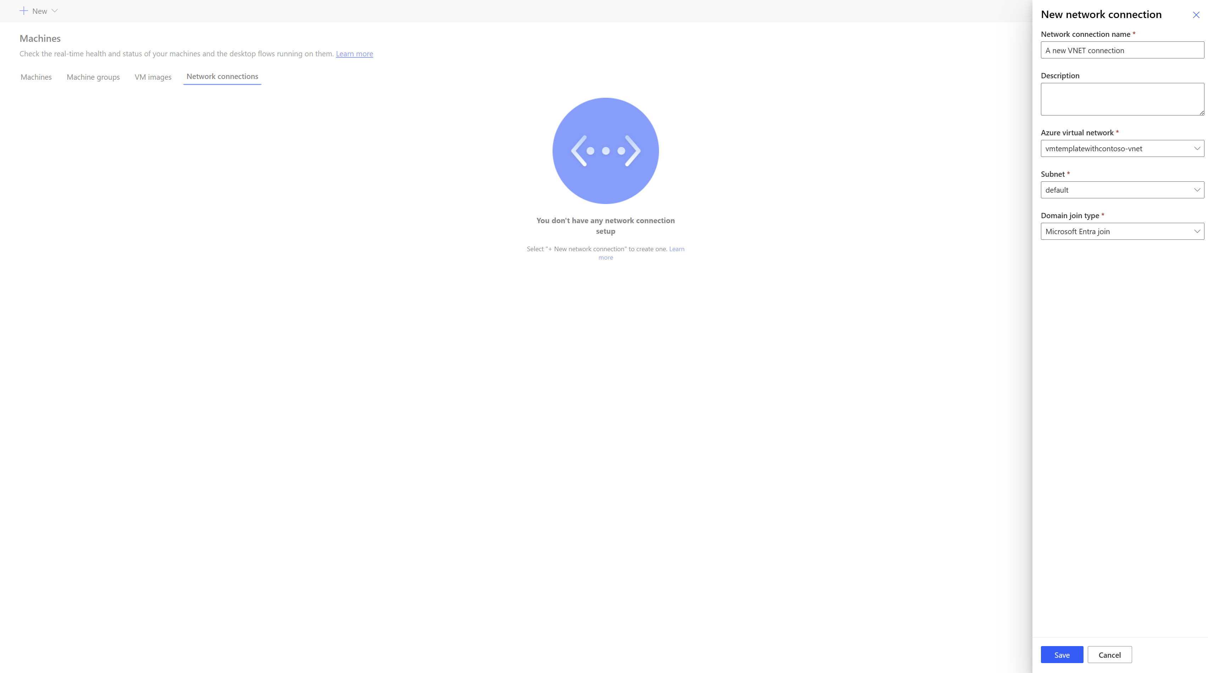
Task: Click the network connection name input field
Action: click(1122, 50)
